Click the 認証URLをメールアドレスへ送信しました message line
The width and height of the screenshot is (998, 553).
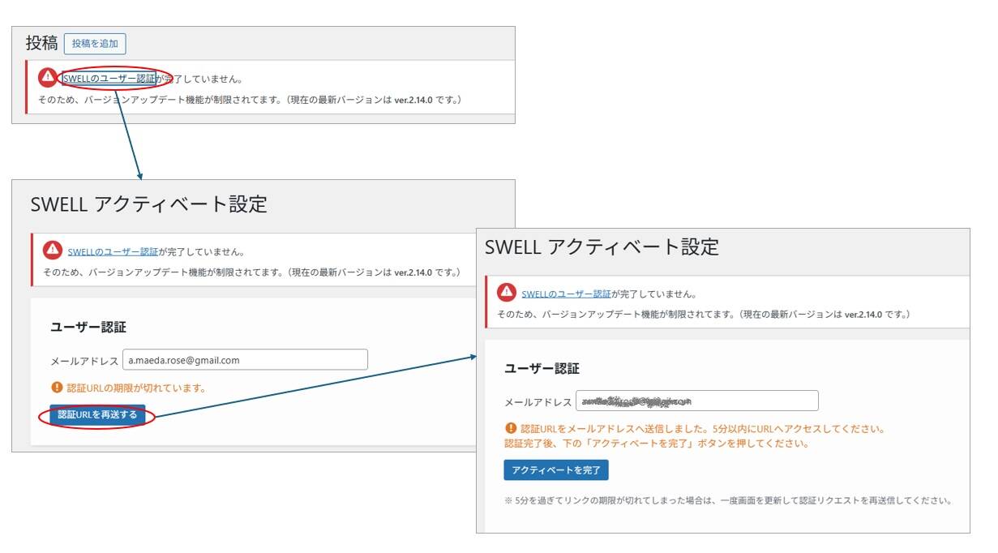703,428
